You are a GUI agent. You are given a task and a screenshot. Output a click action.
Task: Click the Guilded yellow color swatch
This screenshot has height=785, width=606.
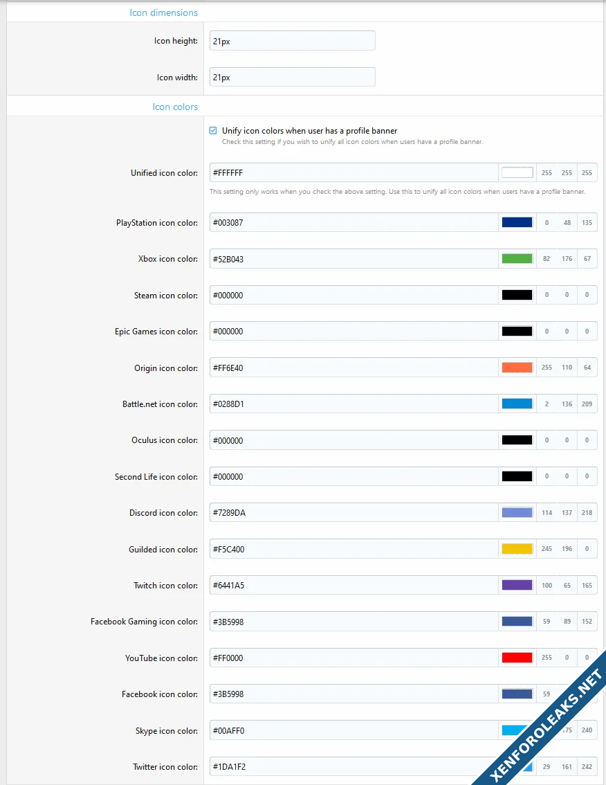click(x=517, y=549)
